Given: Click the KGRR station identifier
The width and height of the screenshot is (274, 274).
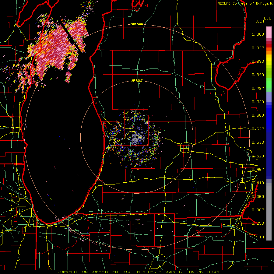Looking at the screenshot, I should coord(170,272).
